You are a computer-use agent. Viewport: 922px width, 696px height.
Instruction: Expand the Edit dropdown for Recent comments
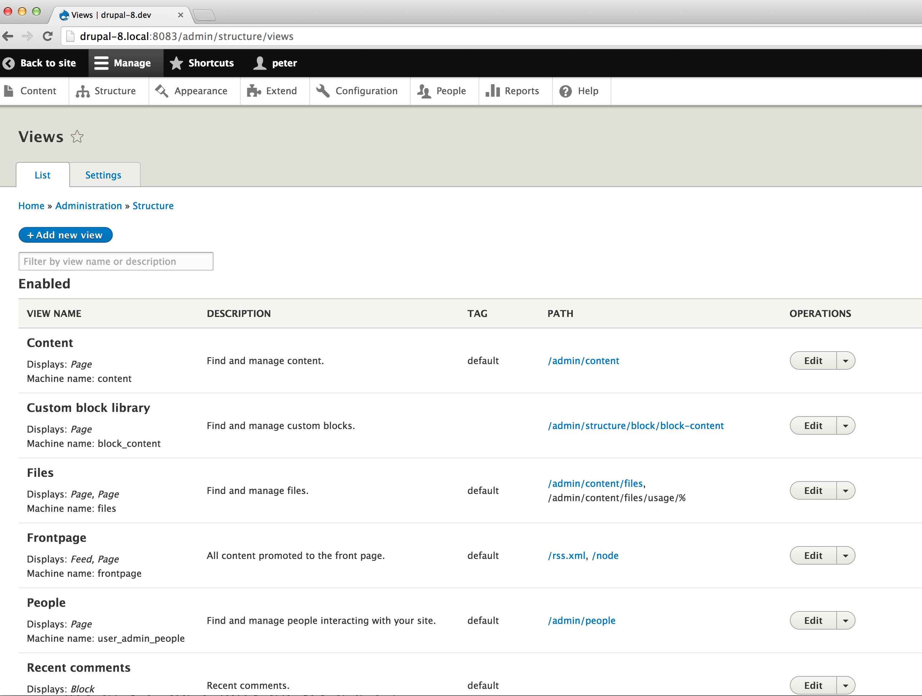[x=846, y=685]
